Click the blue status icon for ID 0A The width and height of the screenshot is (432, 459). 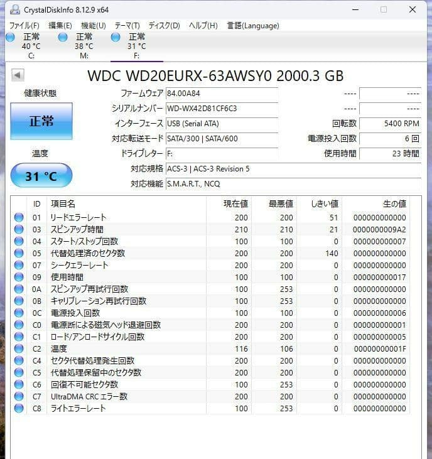tap(19, 289)
